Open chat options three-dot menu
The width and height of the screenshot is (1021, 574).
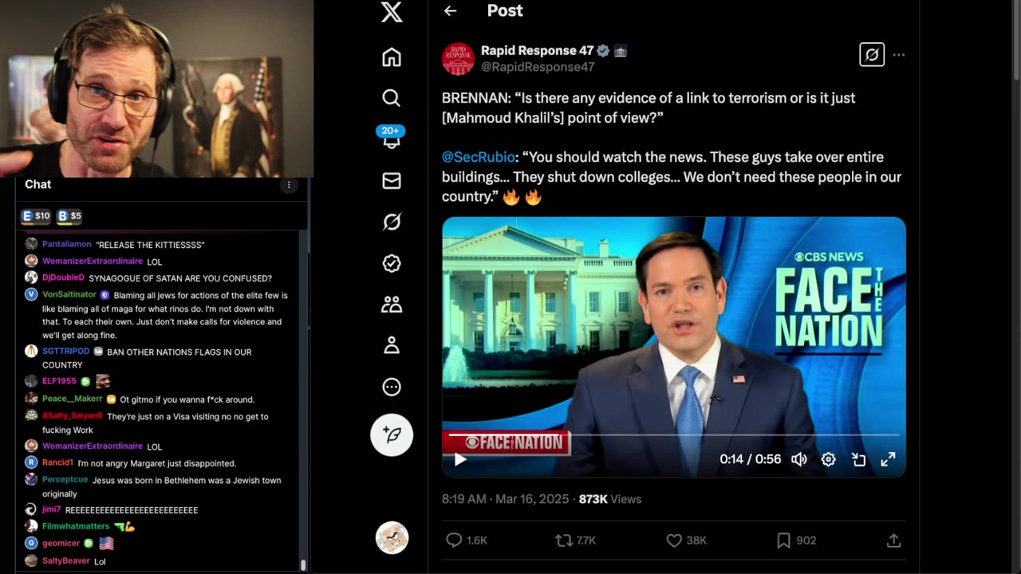click(x=289, y=185)
